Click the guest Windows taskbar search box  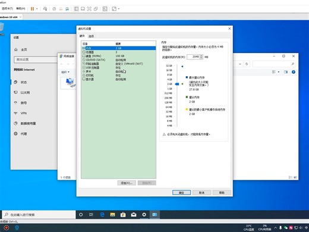[x=39, y=215]
